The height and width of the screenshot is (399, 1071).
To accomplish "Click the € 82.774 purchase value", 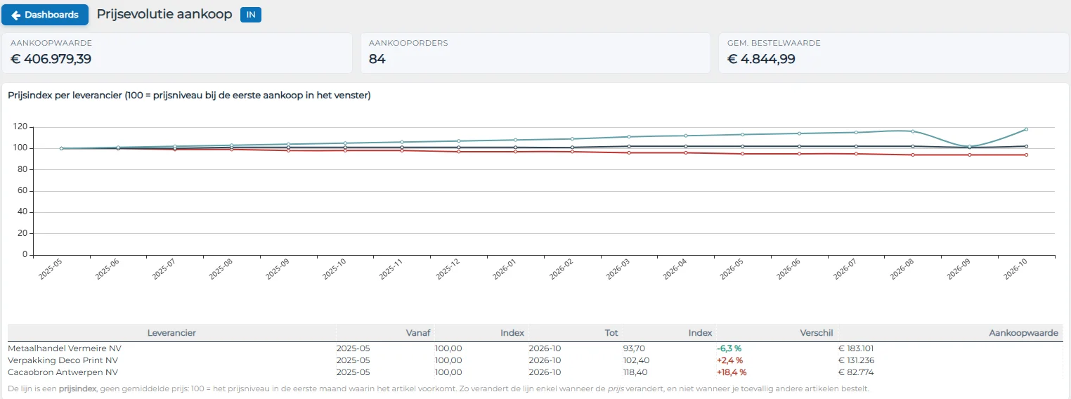I will 856,372.
